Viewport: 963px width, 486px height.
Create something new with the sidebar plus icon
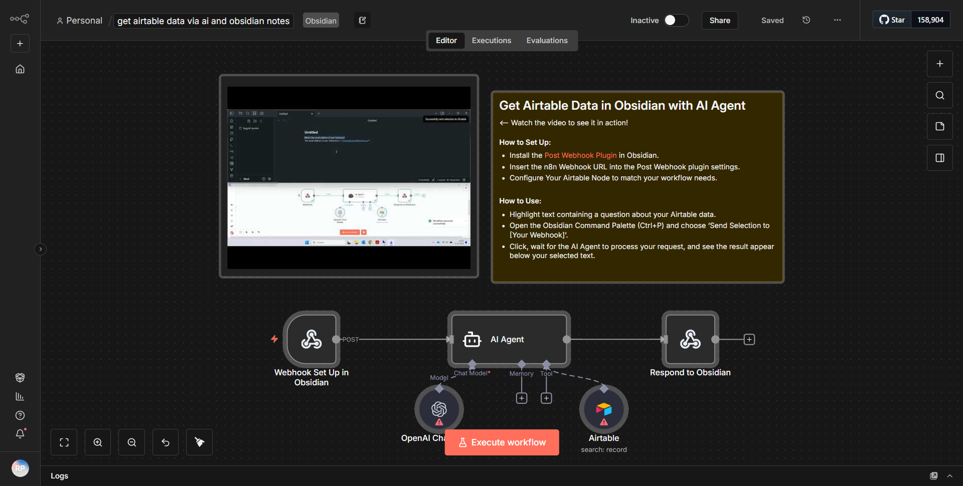tap(20, 43)
